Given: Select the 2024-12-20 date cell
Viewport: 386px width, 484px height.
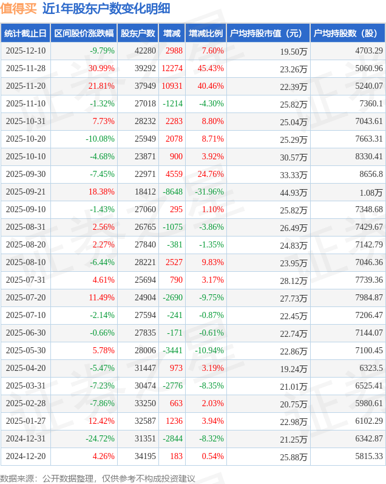Looking at the screenshot, I should pos(25,457).
